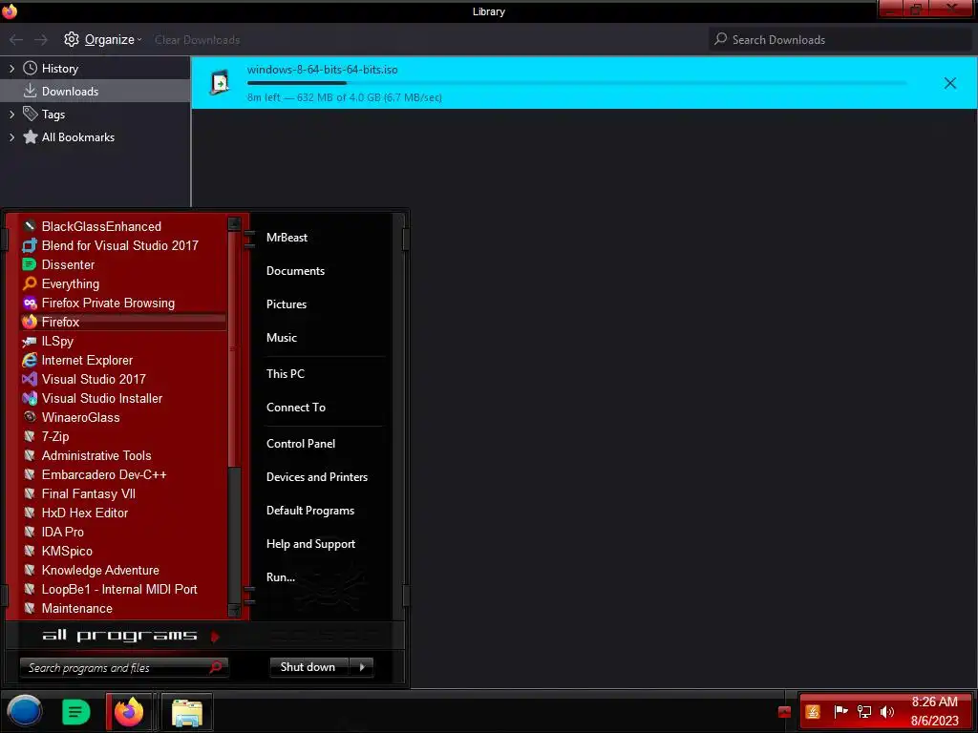Click Clear Downloads in Library toolbar
Screen dimensions: 978x733
197,40
